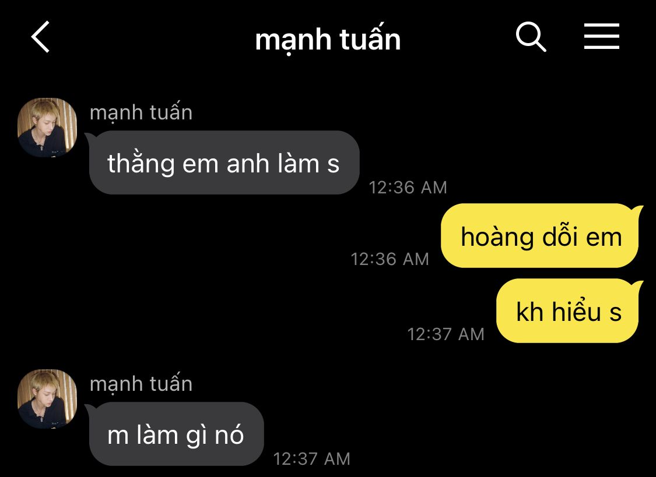Open the hamburger menu icon
The image size is (656, 477).
(602, 36)
